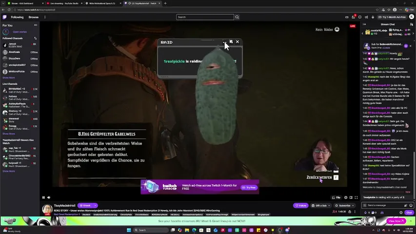416x234 pixels.
Task: Open Windows Start menu
Action: pos(129,230)
